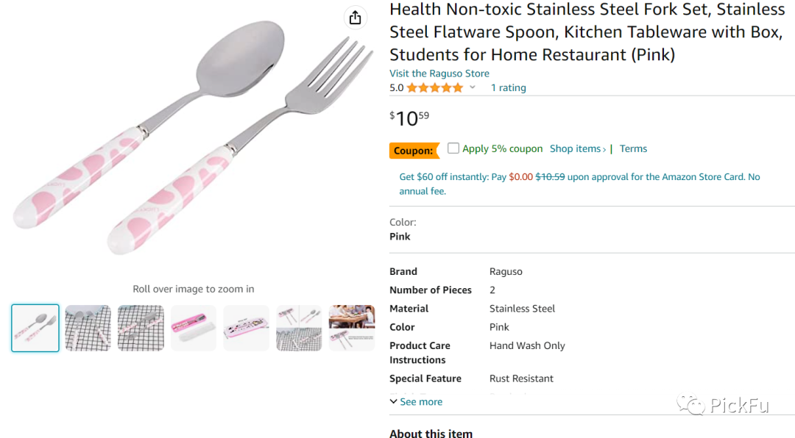Click the coupon "Terms" link
Viewport: 795px width, 438px height.
pos(633,148)
